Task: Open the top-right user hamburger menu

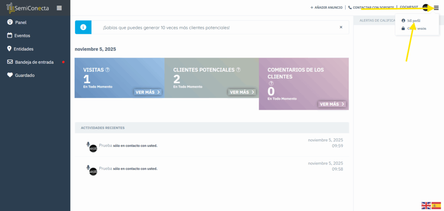Action: 436,8
